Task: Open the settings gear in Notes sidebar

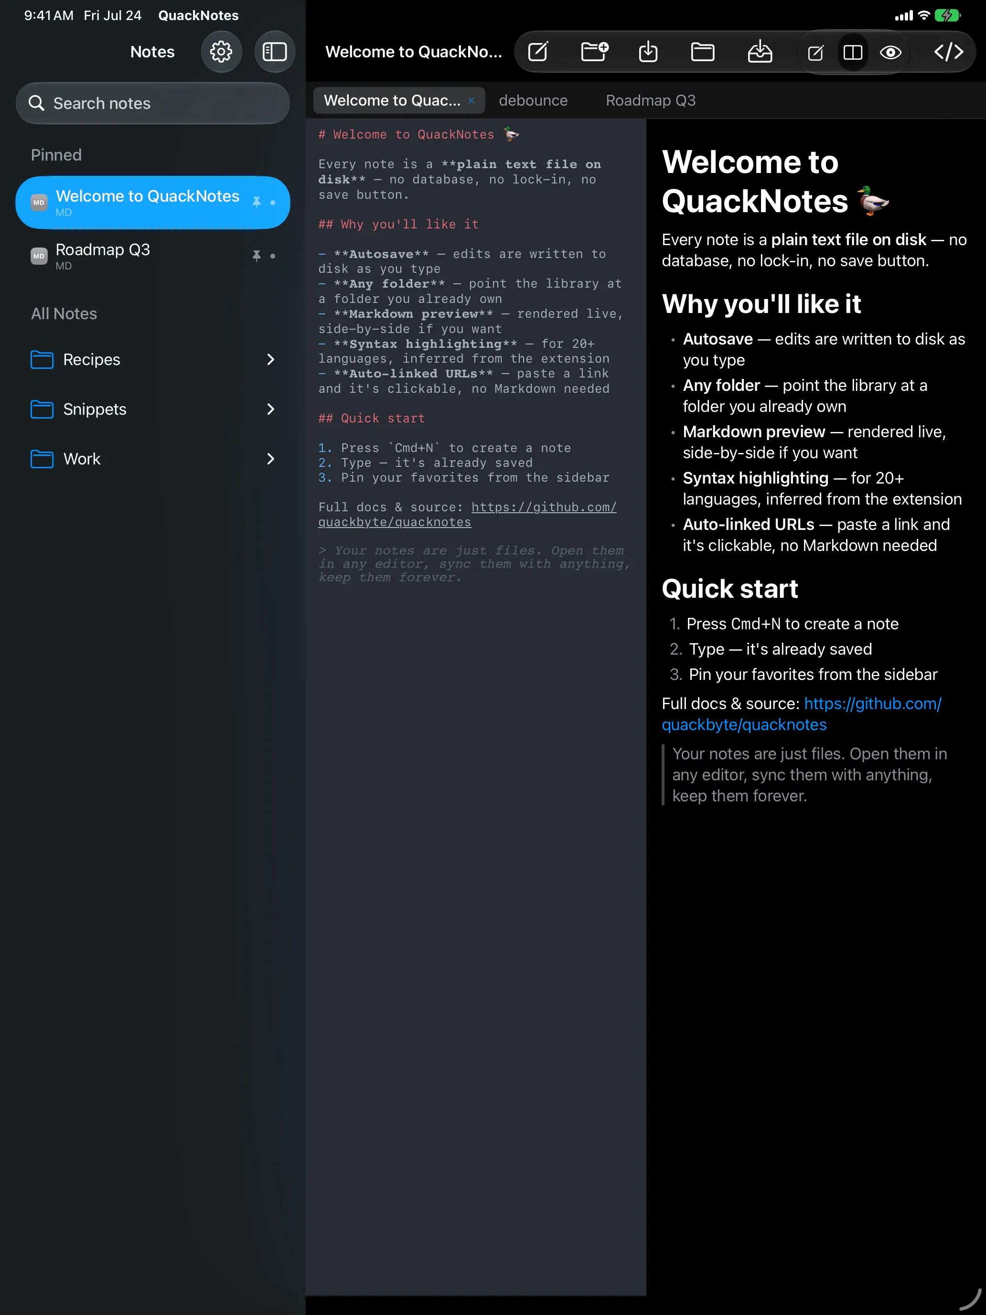Action: coord(221,52)
